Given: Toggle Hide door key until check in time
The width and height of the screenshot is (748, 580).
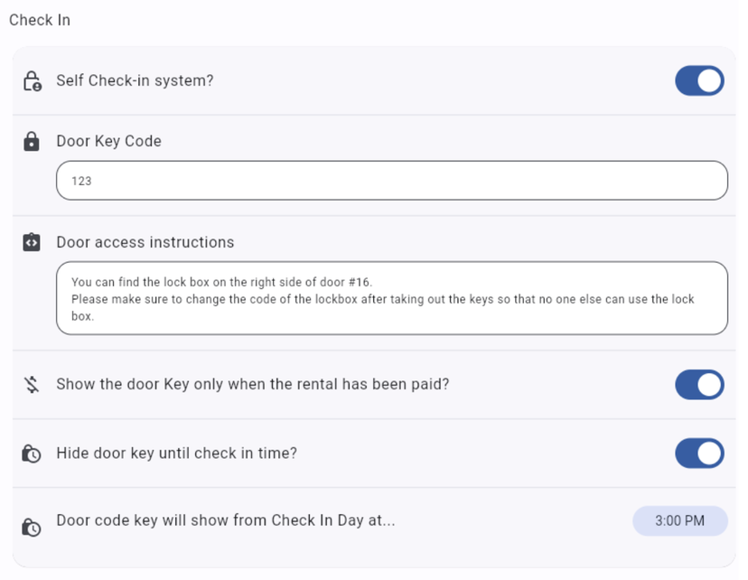Looking at the screenshot, I should 699,454.
